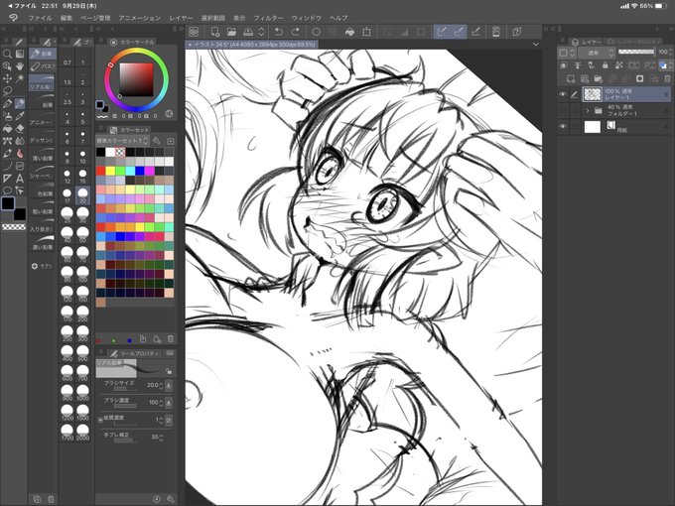Open the ウィンドウ menu

pyautogui.click(x=307, y=18)
